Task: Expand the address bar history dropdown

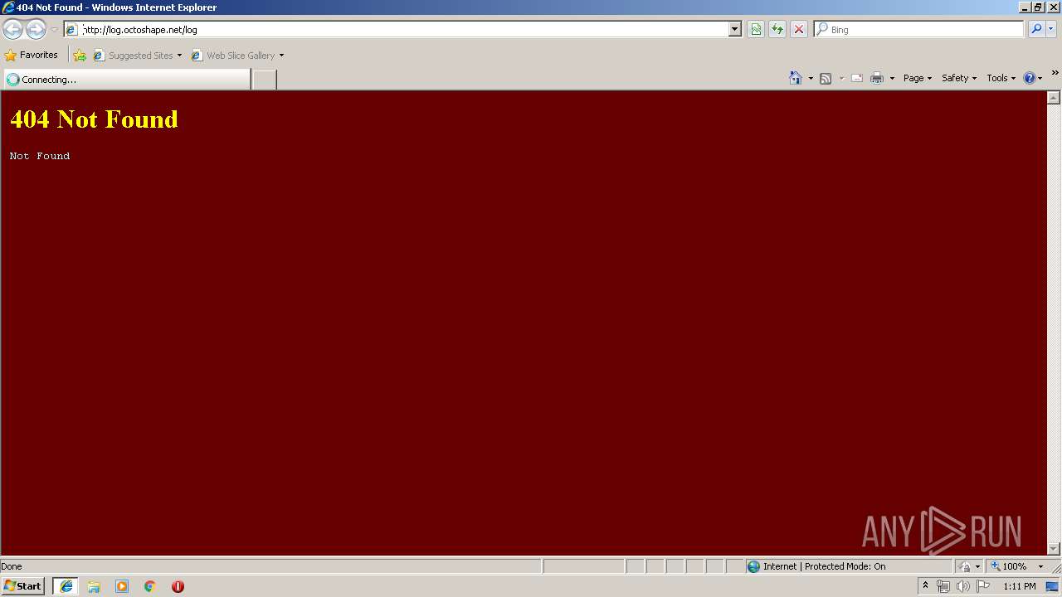Action: click(735, 29)
